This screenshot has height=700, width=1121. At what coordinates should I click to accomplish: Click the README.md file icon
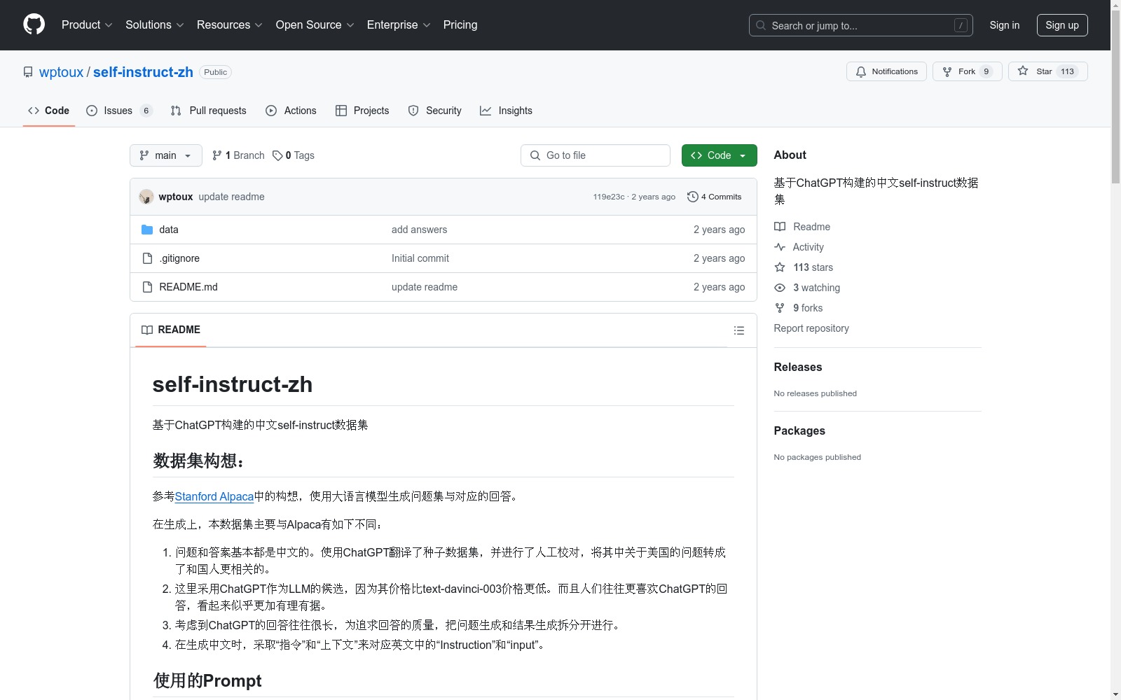click(x=147, y=287)
